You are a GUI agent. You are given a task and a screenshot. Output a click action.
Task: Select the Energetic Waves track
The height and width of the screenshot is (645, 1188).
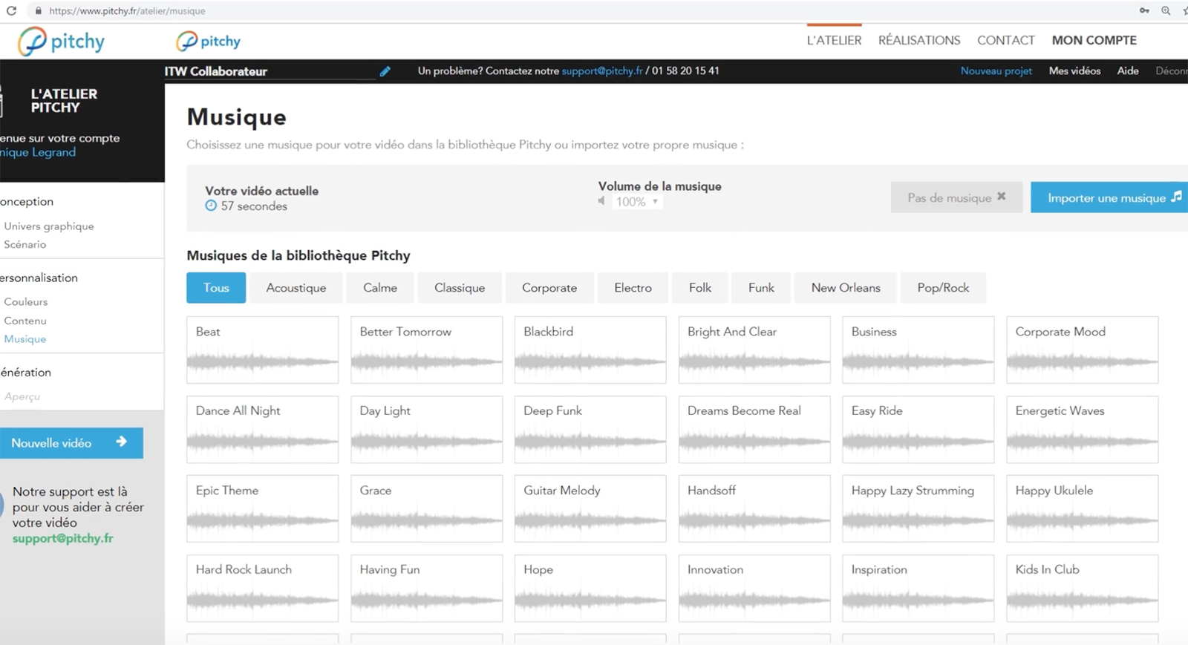[x=1082, y=429]
